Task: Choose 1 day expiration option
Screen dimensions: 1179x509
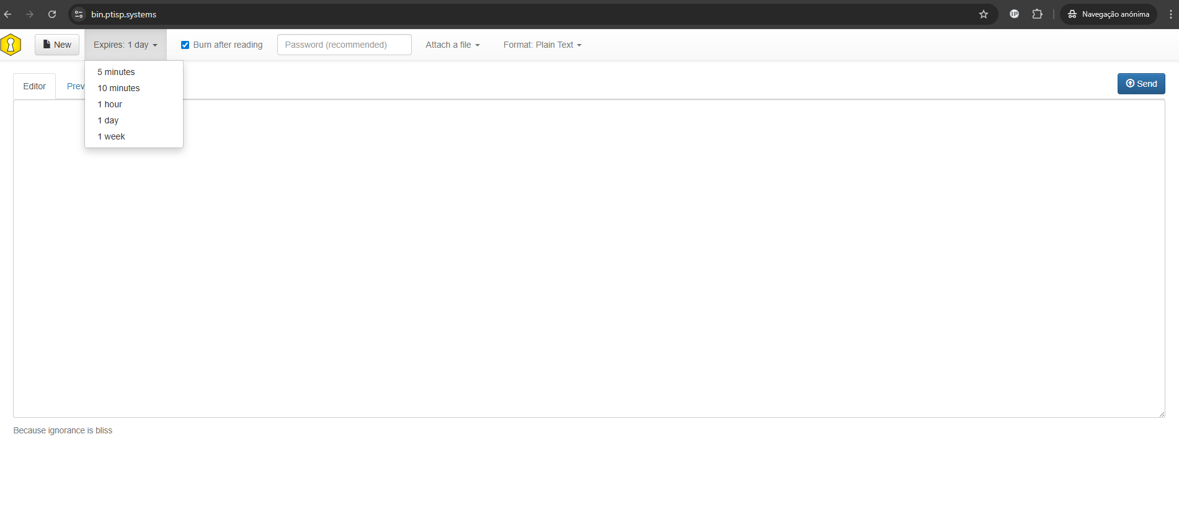Action: pyautogui.click(x=134, y=120)
